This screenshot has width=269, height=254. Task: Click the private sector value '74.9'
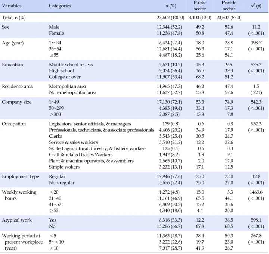coord(229,102)
